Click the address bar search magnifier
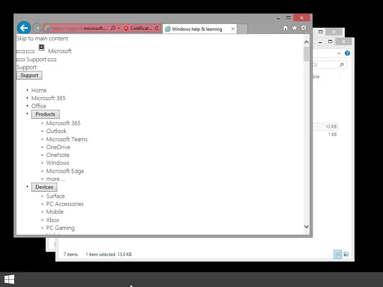383x287 pixels. pyautogui.click(x=113, y=28)
